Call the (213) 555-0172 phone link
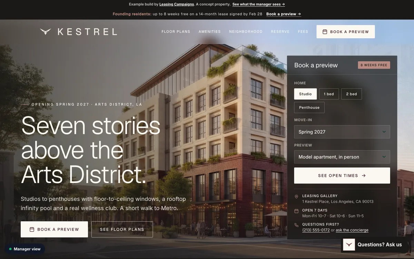 (x=316, y=230)
